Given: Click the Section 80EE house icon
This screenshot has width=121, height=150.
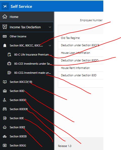Looking at the screenshot, I should 5,127.
